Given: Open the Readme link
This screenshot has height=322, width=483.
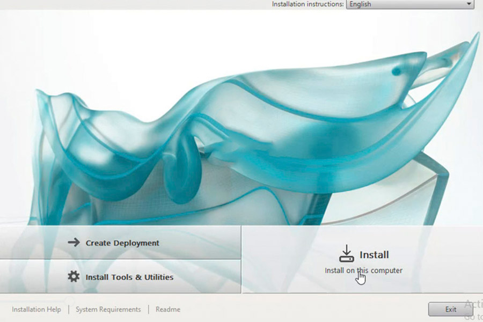Looking at the screenshot, I should (x=168, y=309).
